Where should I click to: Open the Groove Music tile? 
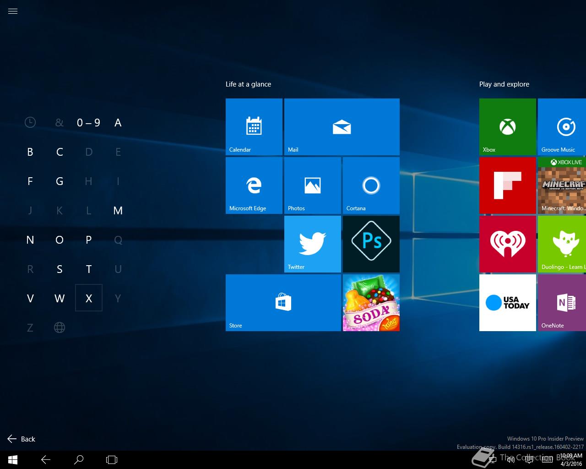(562, 127)
